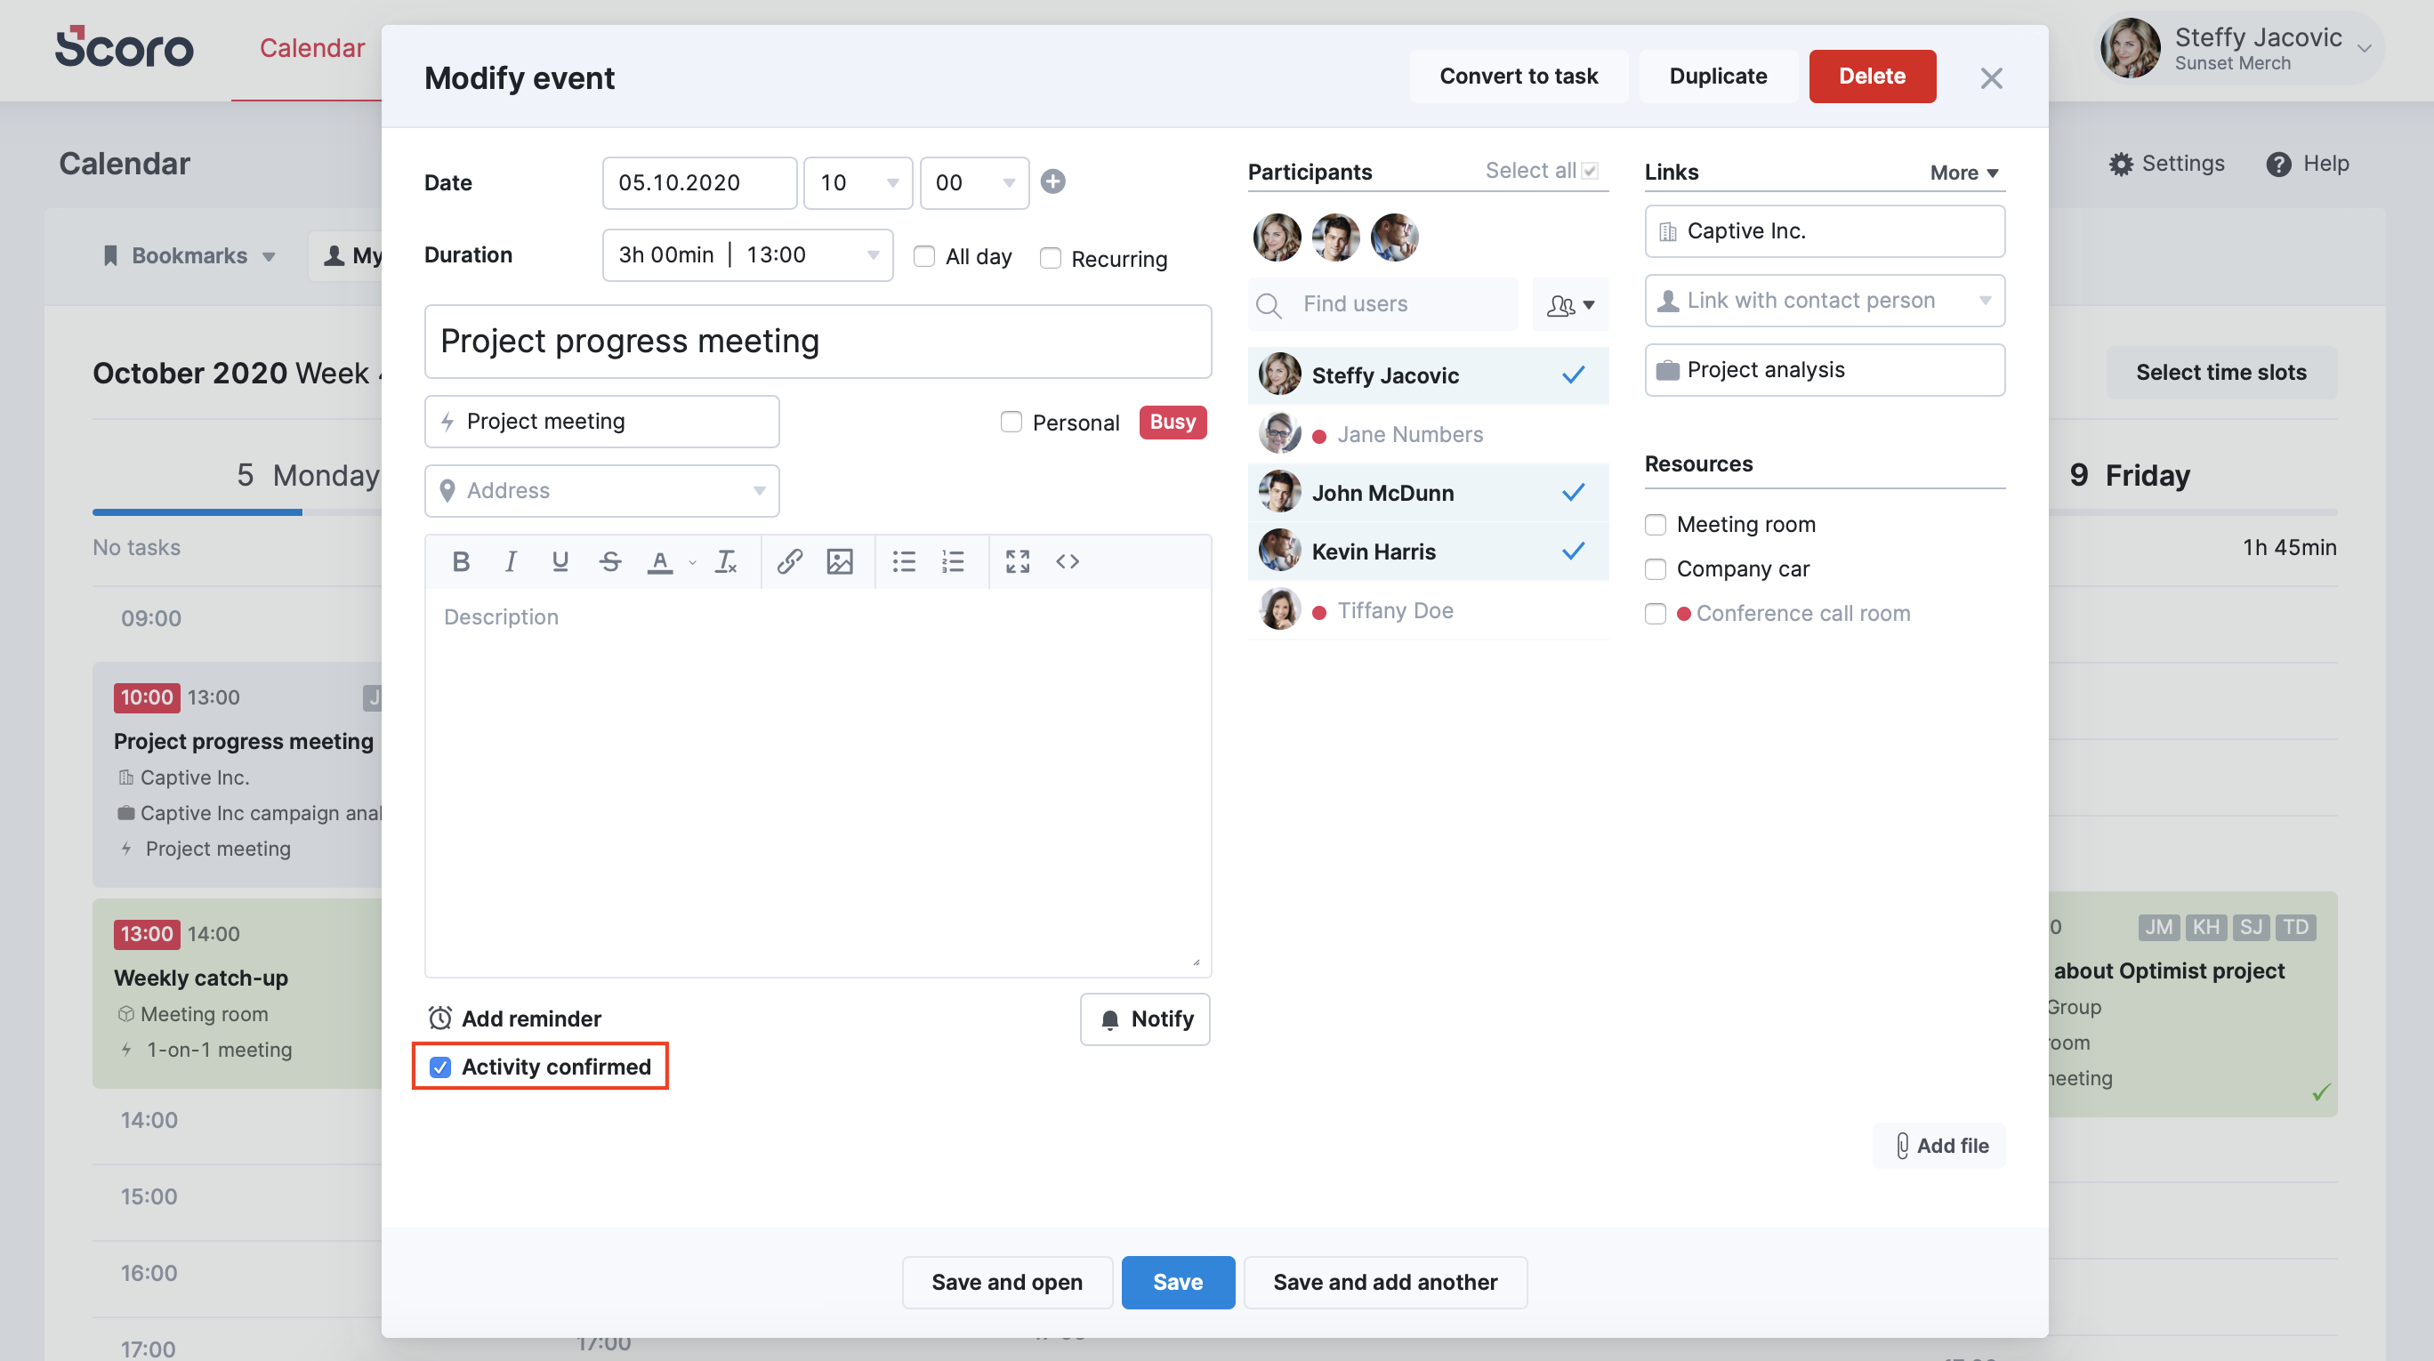Screen dimensions: 2434x1361
Task: Click Save and open button
Action: [1006, 1282]
